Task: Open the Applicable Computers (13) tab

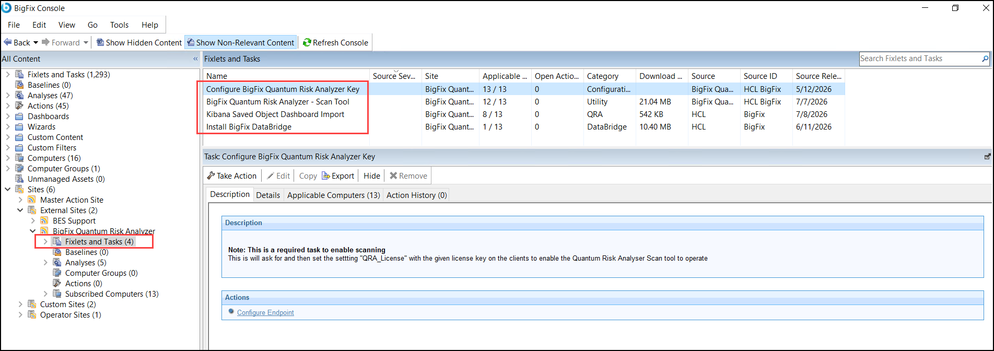Action: [x=334, y=195]
